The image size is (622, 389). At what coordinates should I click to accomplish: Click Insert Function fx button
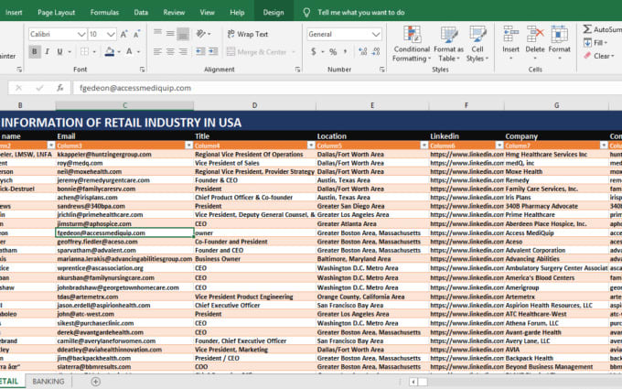pyautogui.click(x=59, y=88)
